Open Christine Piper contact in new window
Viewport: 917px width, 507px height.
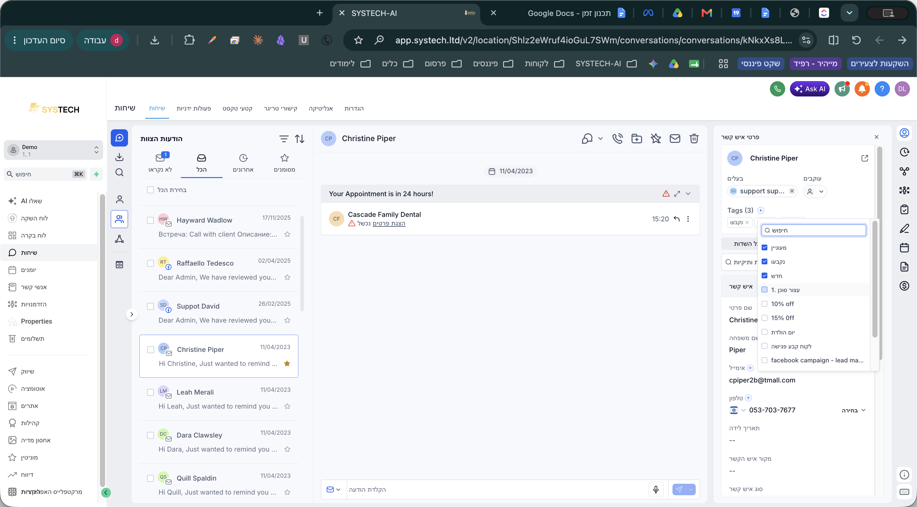click(x=865, y=158)
